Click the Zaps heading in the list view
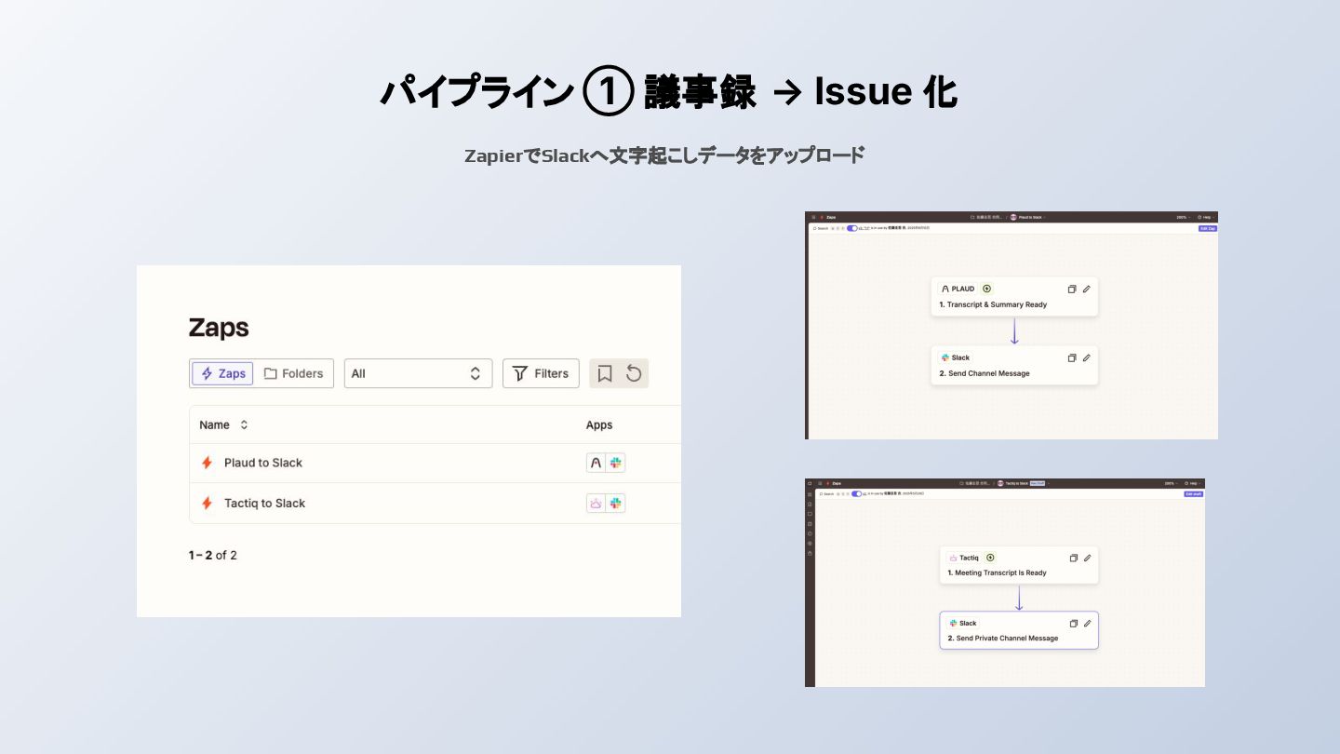1340x754 pixels. (x=219, y=328)
